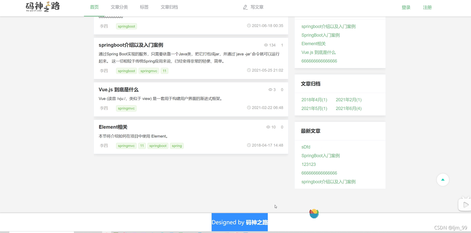Go to the 首页 tab
The height and width of the screenshot is (233, 471).
click(94, 7)
